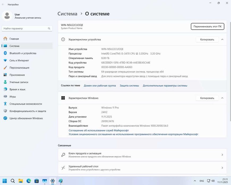This screenshot has height=185, width=231.
Task: Click the Главная home icon
Action: point(5,39)
